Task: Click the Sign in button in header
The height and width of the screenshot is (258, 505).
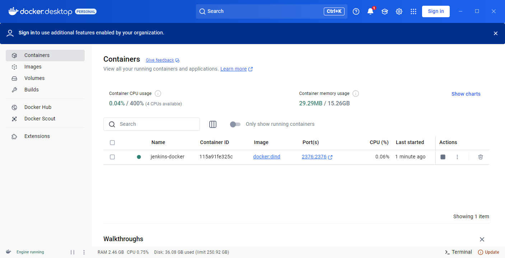Action: [436, 11]
